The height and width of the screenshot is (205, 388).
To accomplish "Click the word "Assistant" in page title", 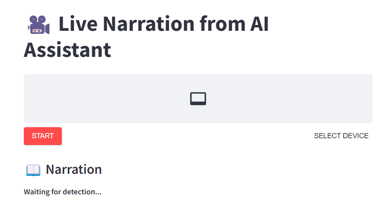I will (x=67, y=50).
